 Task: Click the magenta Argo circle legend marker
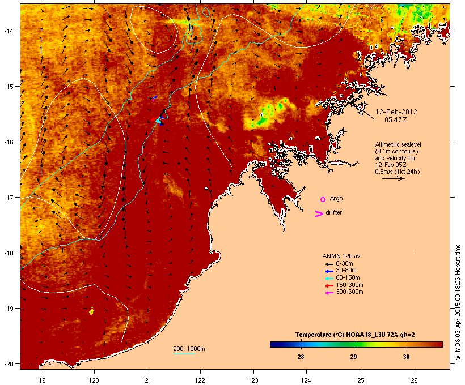[x=323, y=199]
